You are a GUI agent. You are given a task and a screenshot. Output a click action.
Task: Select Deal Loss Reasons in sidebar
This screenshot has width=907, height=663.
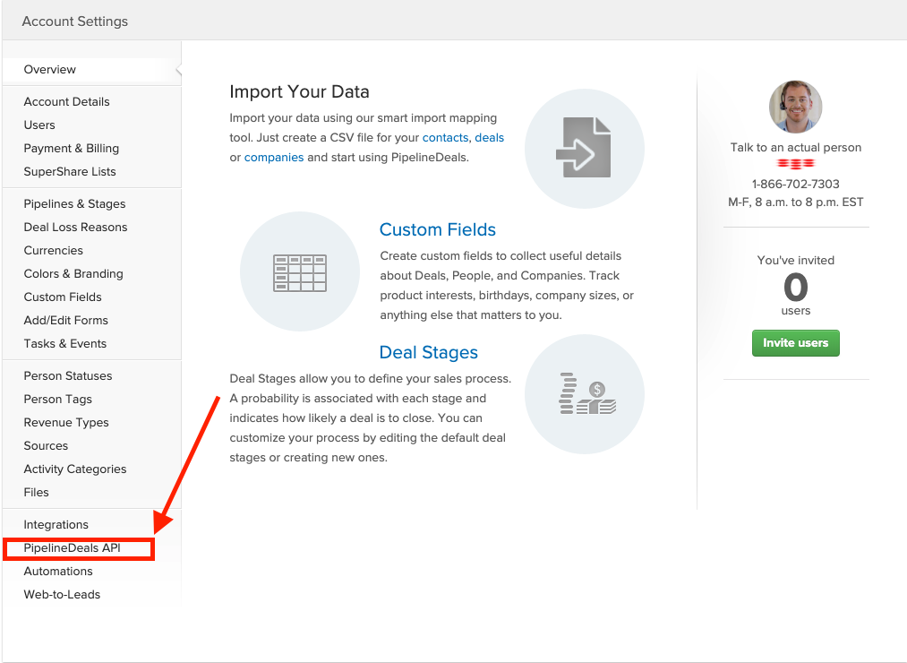(75, 227)
